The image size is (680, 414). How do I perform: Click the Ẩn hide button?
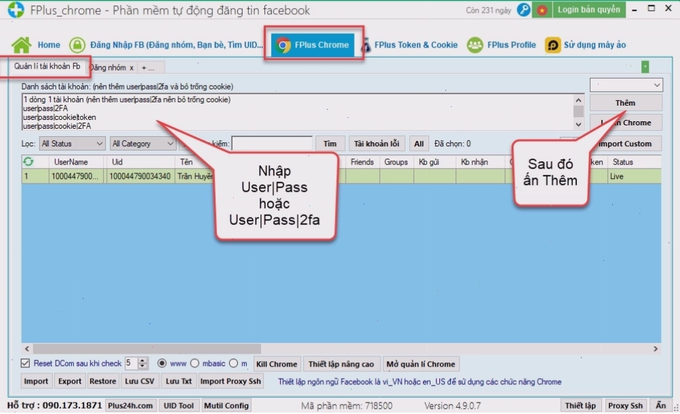point(661,406)
